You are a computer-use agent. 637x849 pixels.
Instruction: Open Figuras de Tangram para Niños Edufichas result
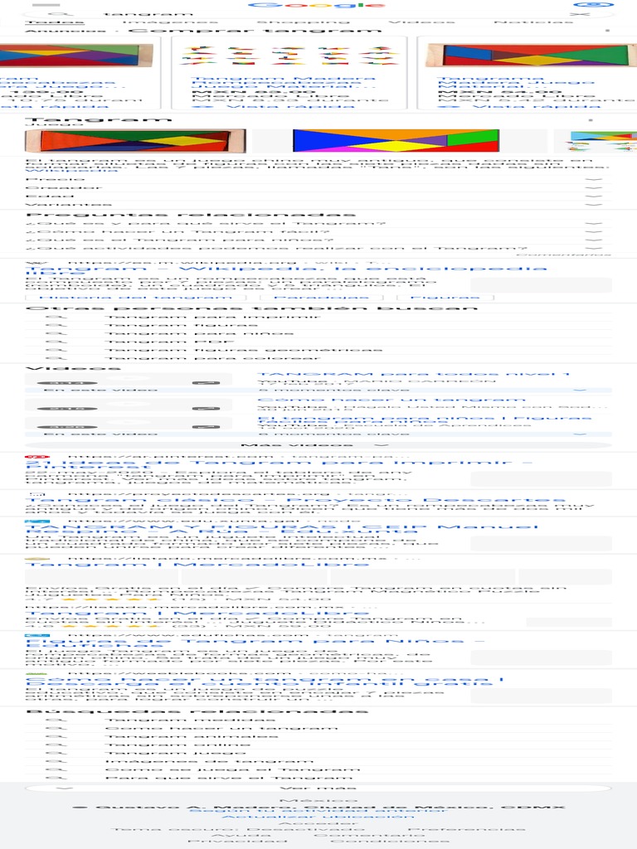pyautogui.click(x=255, y=643)
